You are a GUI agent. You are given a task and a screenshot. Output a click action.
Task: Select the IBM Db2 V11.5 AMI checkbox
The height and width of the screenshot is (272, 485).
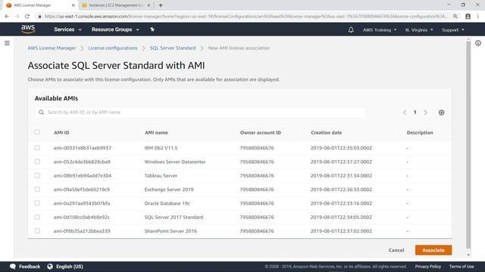point(37,148)
